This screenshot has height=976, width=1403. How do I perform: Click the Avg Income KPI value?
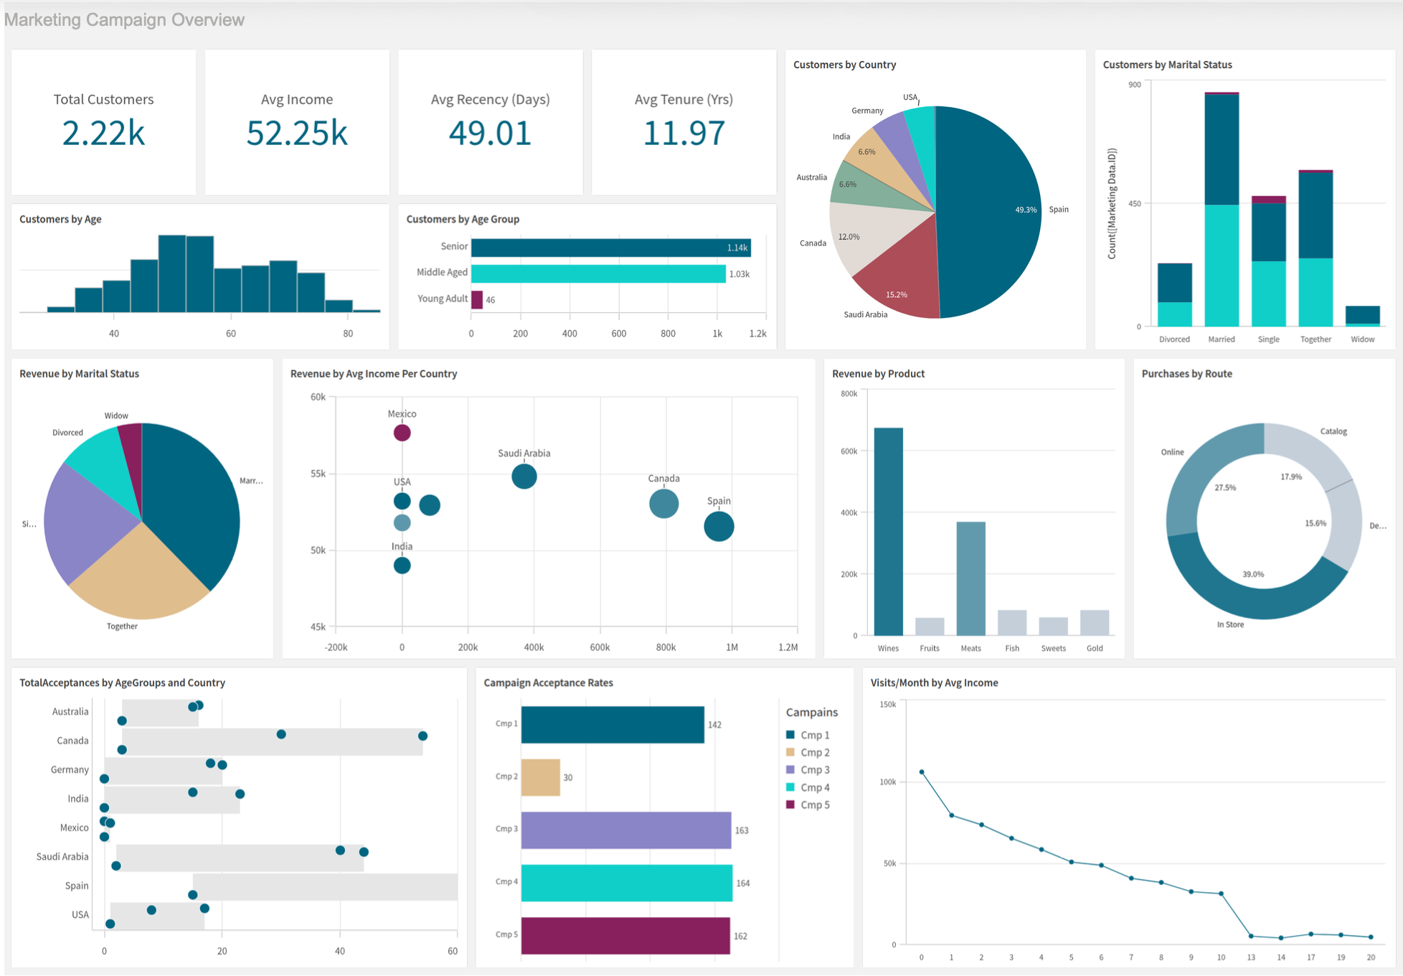[296, 133]
